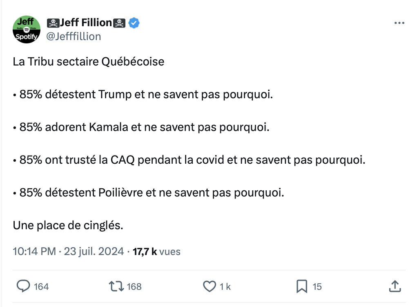Click the pirate flag emoji before the name
This screenshot has height=307, width=415.
click(x=53, y=23)
